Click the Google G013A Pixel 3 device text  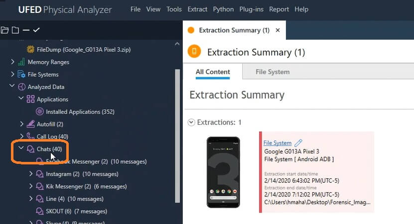pyautogui.click(x=292, y=151)
